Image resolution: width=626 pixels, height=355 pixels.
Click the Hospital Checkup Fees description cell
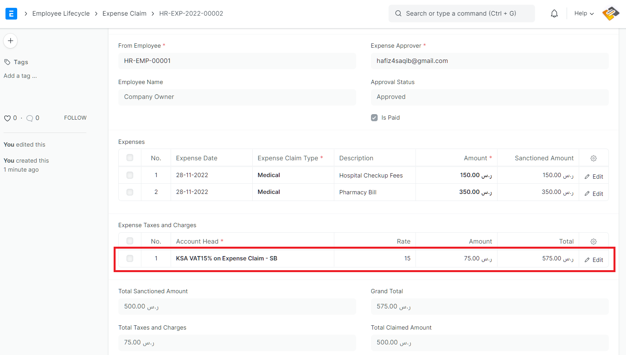point(375,176)
